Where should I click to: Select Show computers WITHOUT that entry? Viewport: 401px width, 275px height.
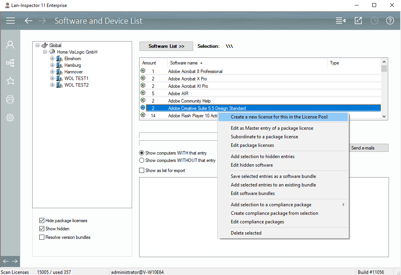point(142,160)
